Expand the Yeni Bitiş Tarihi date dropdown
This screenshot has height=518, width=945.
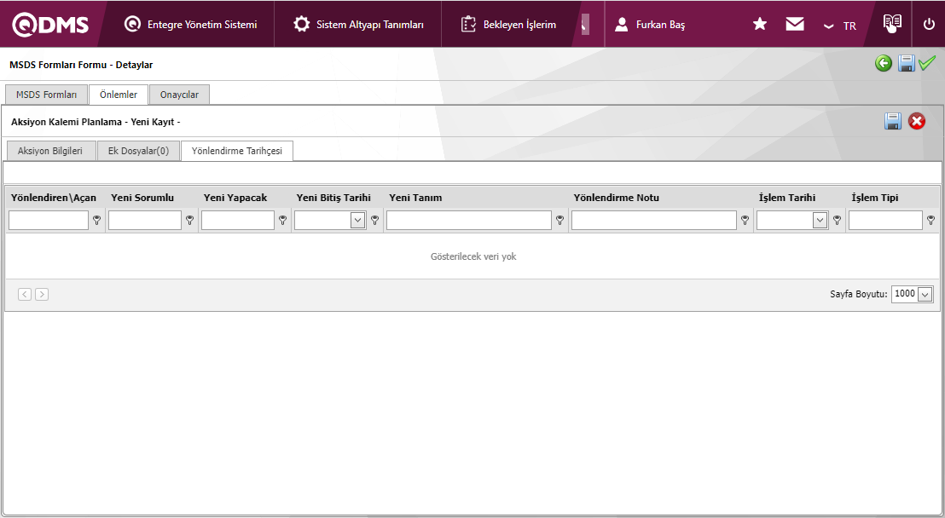click(357, 221)
